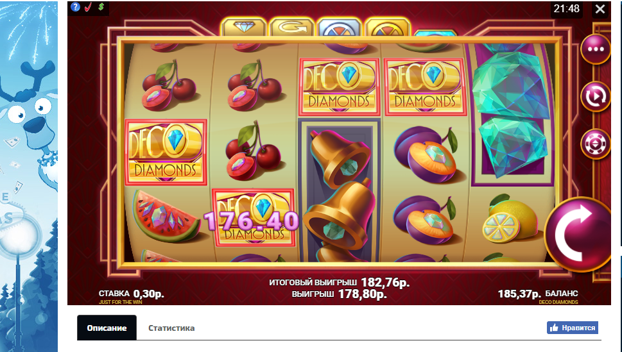Click the Deco Diamonds symbol on first reel
This screenshot has height=352, width=622.
[166, 152]
